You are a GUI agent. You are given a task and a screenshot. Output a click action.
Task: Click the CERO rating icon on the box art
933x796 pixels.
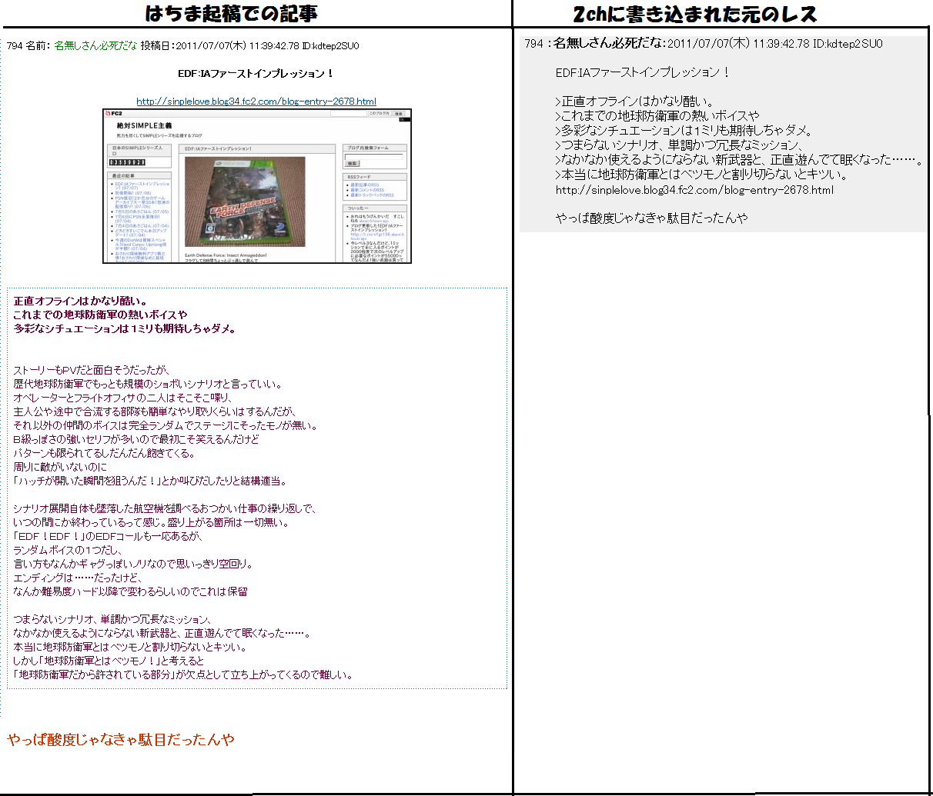[x=209, y=228]
